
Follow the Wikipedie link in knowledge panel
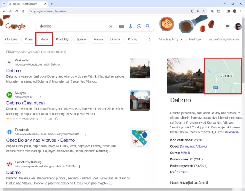tap(231, 132)
